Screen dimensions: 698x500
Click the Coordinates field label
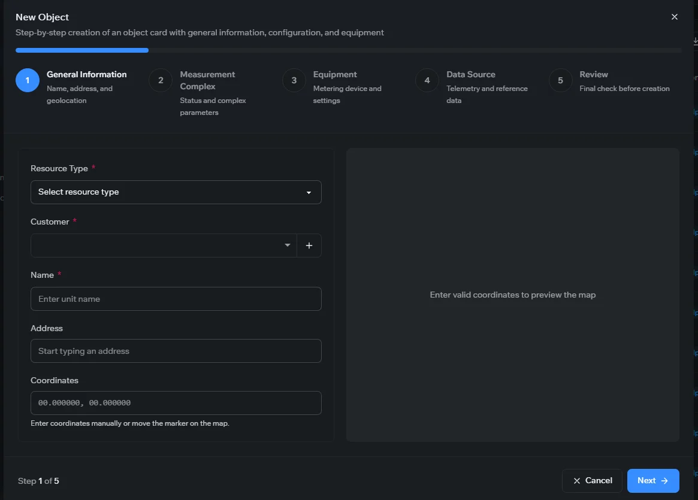coord(55,380)
